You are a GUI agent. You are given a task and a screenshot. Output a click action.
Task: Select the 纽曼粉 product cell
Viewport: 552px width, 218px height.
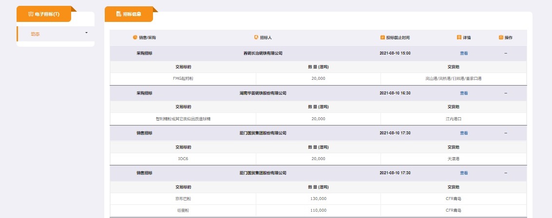(183, 211)
